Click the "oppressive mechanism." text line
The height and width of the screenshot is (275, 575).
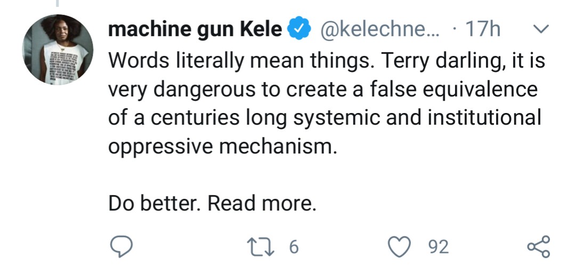[223, 147]
